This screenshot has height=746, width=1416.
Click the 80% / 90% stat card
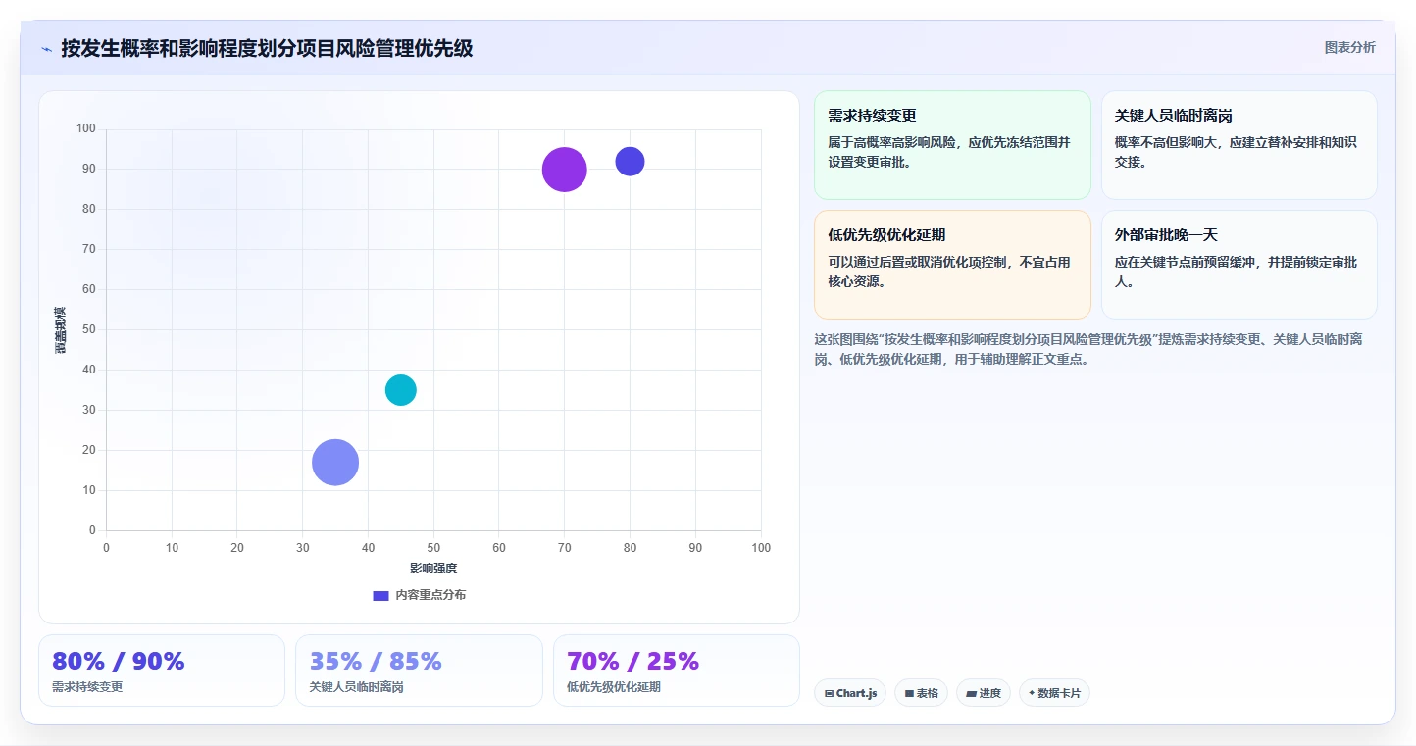(x=162, y=671)
